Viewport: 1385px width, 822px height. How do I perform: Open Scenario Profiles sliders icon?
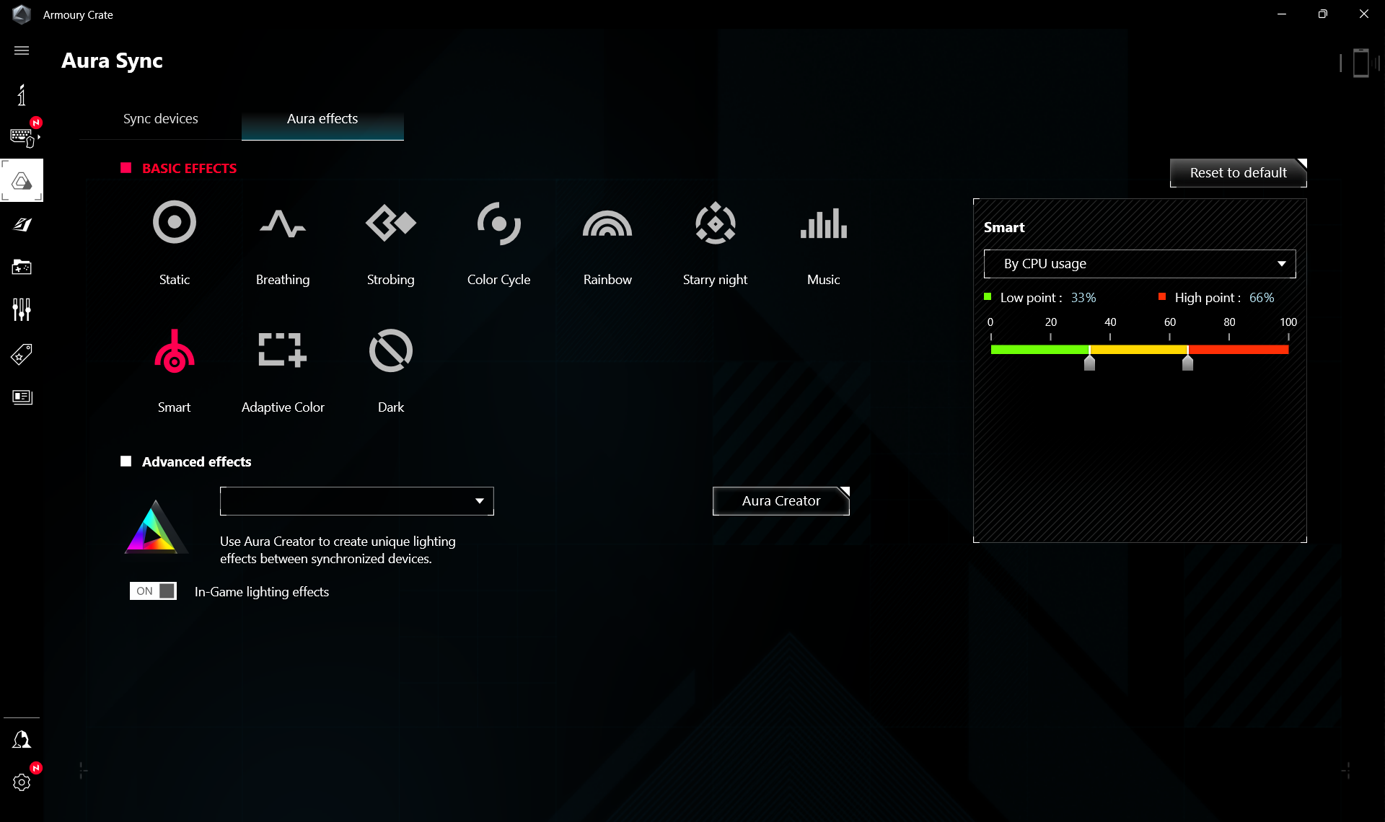pos(22,310)
